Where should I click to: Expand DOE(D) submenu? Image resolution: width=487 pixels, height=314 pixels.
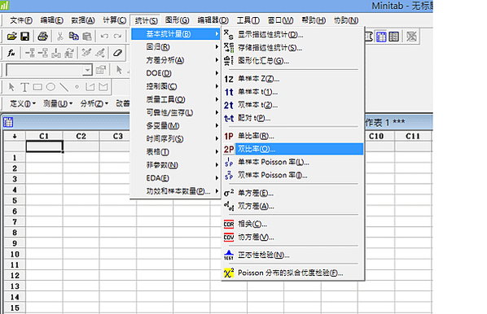[x=175, y=73]
